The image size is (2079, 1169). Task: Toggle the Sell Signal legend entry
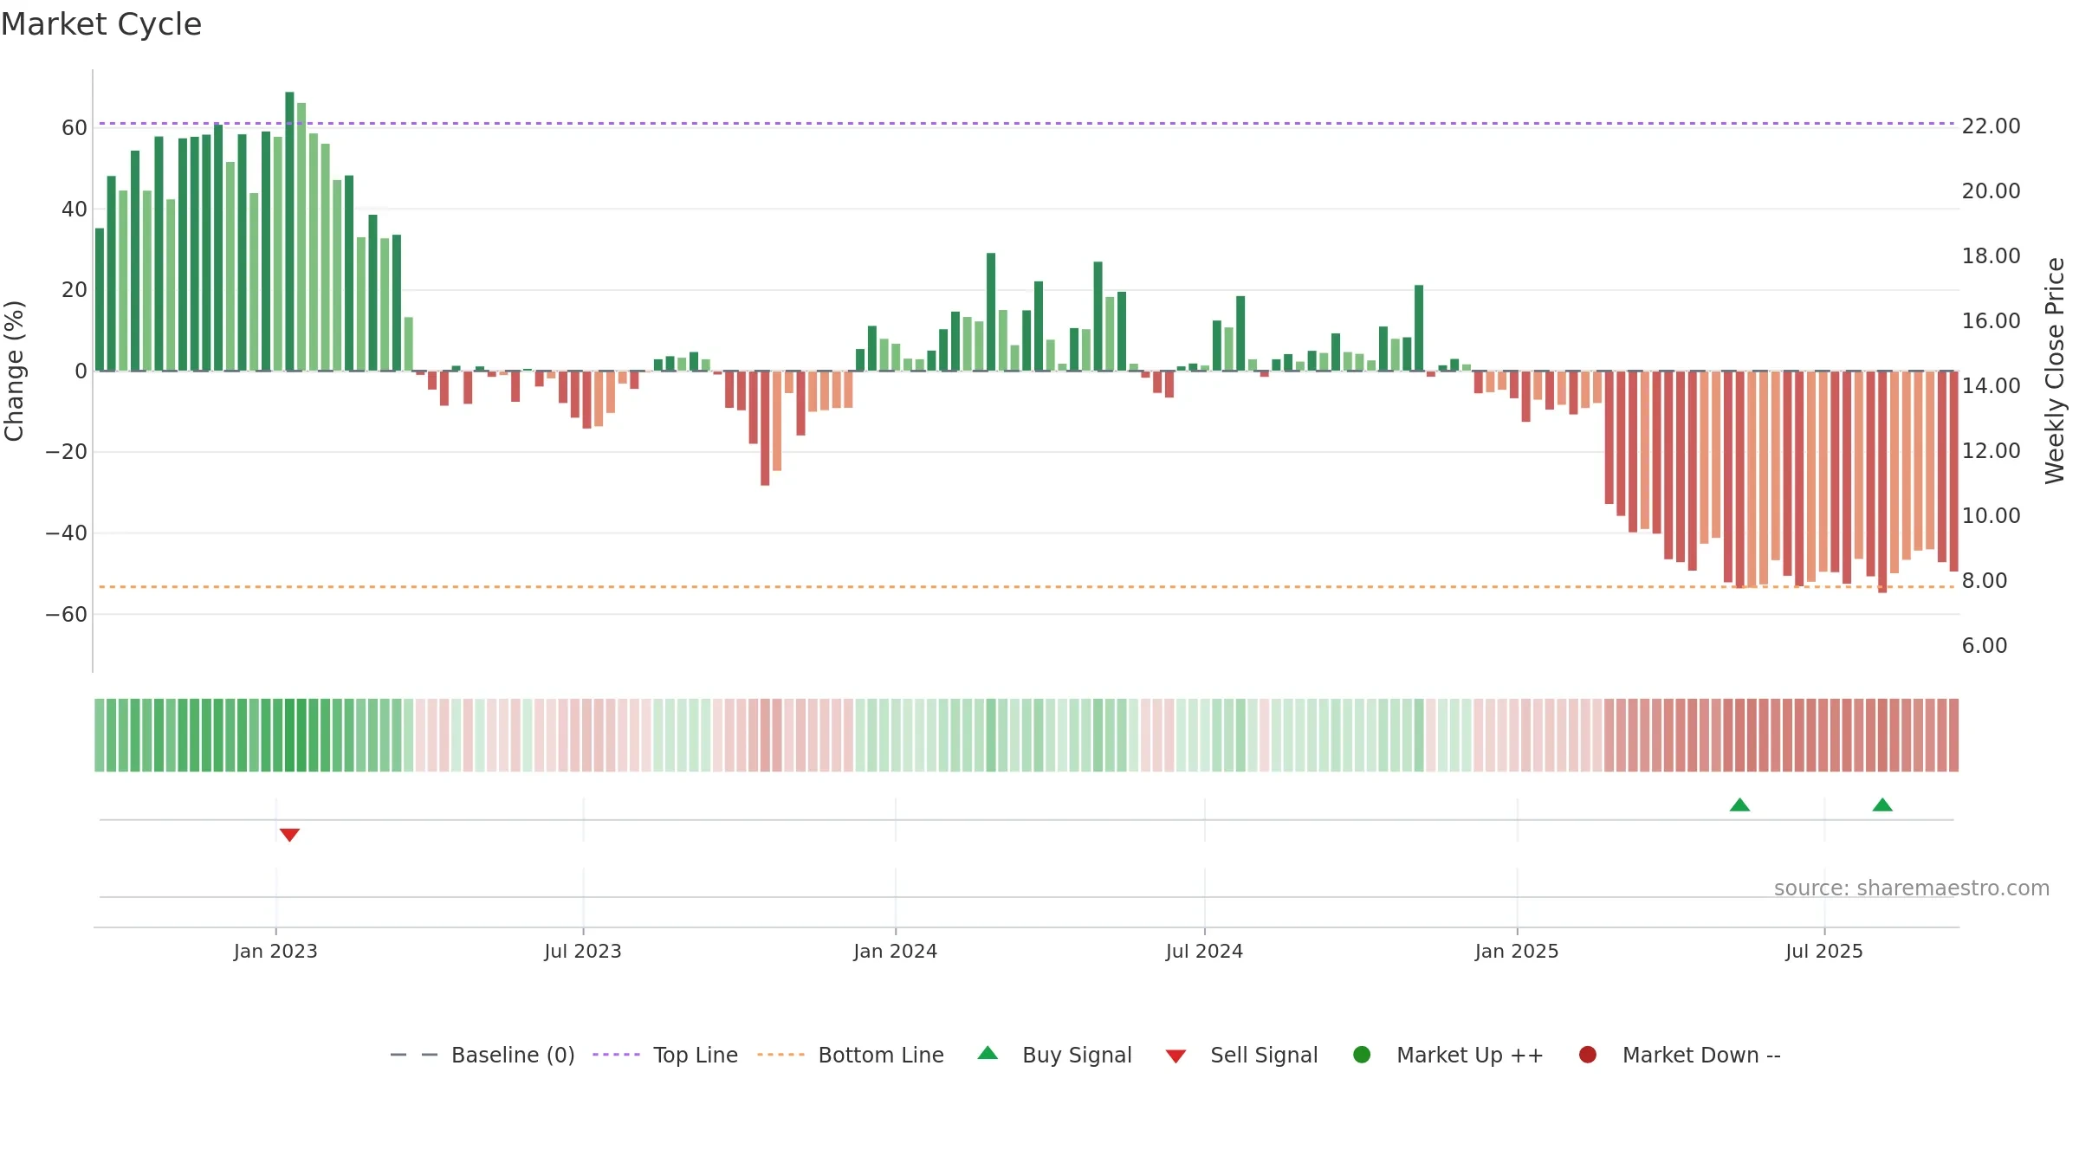1241,1055
